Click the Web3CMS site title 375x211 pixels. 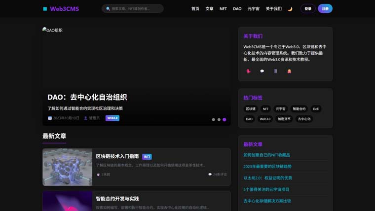(64, 9)
